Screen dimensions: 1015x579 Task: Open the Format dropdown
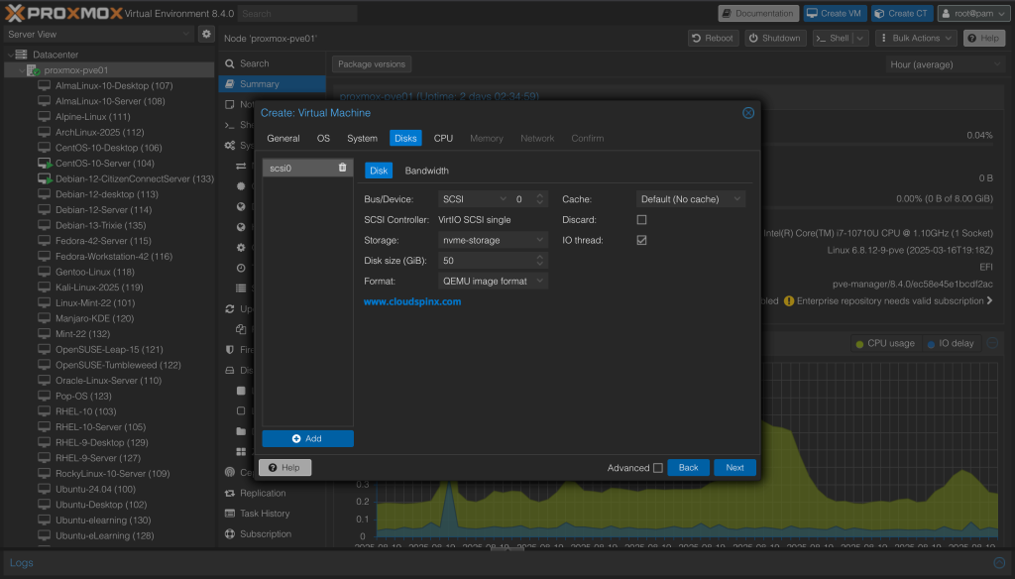pyautogui.click(x=493, y=282)
